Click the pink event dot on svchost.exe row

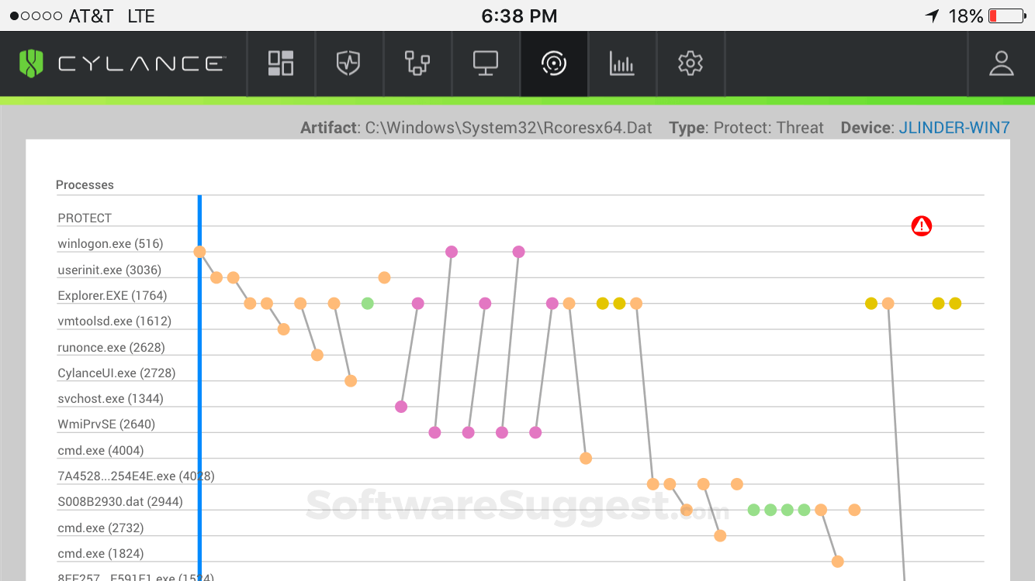(x=401, y=407)
